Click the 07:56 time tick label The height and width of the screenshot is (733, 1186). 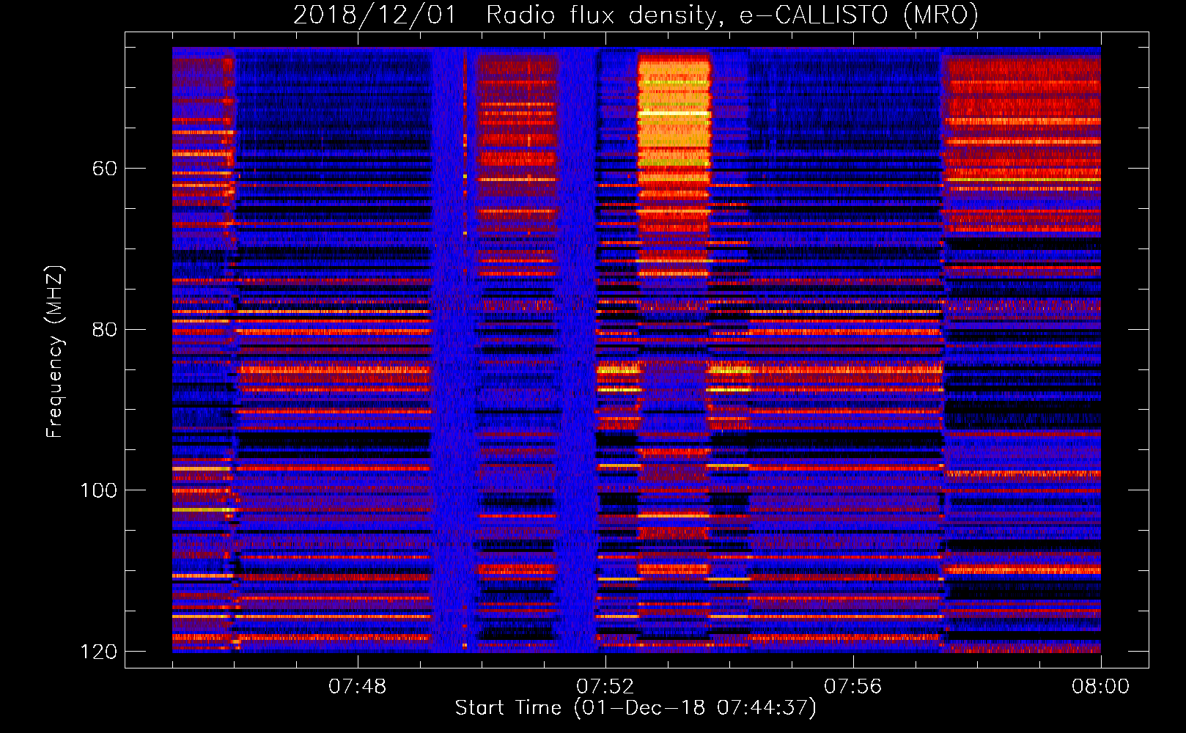click(x=852, y=687)
